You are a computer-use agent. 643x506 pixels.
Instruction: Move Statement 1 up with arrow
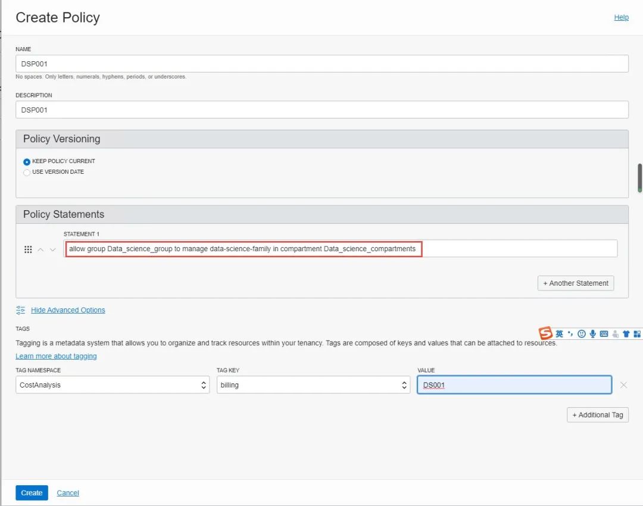tap(40, 249)
